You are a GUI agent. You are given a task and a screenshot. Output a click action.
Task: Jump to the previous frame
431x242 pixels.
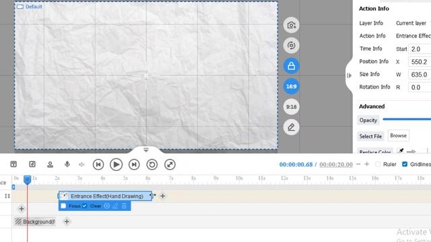click(98, 165)
